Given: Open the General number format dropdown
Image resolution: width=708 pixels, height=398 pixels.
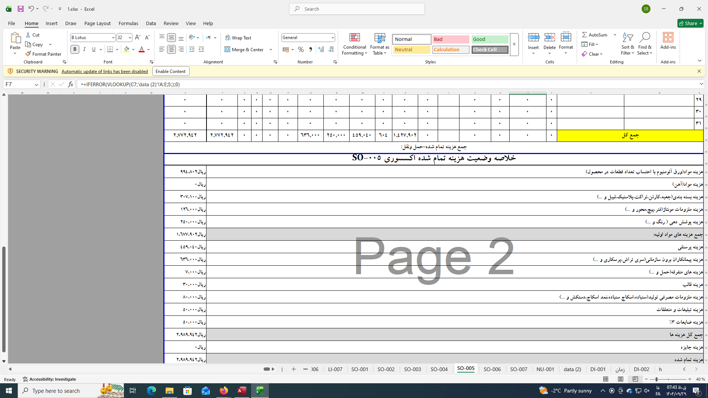Looking at the screenshot, I should pos(332,38).
